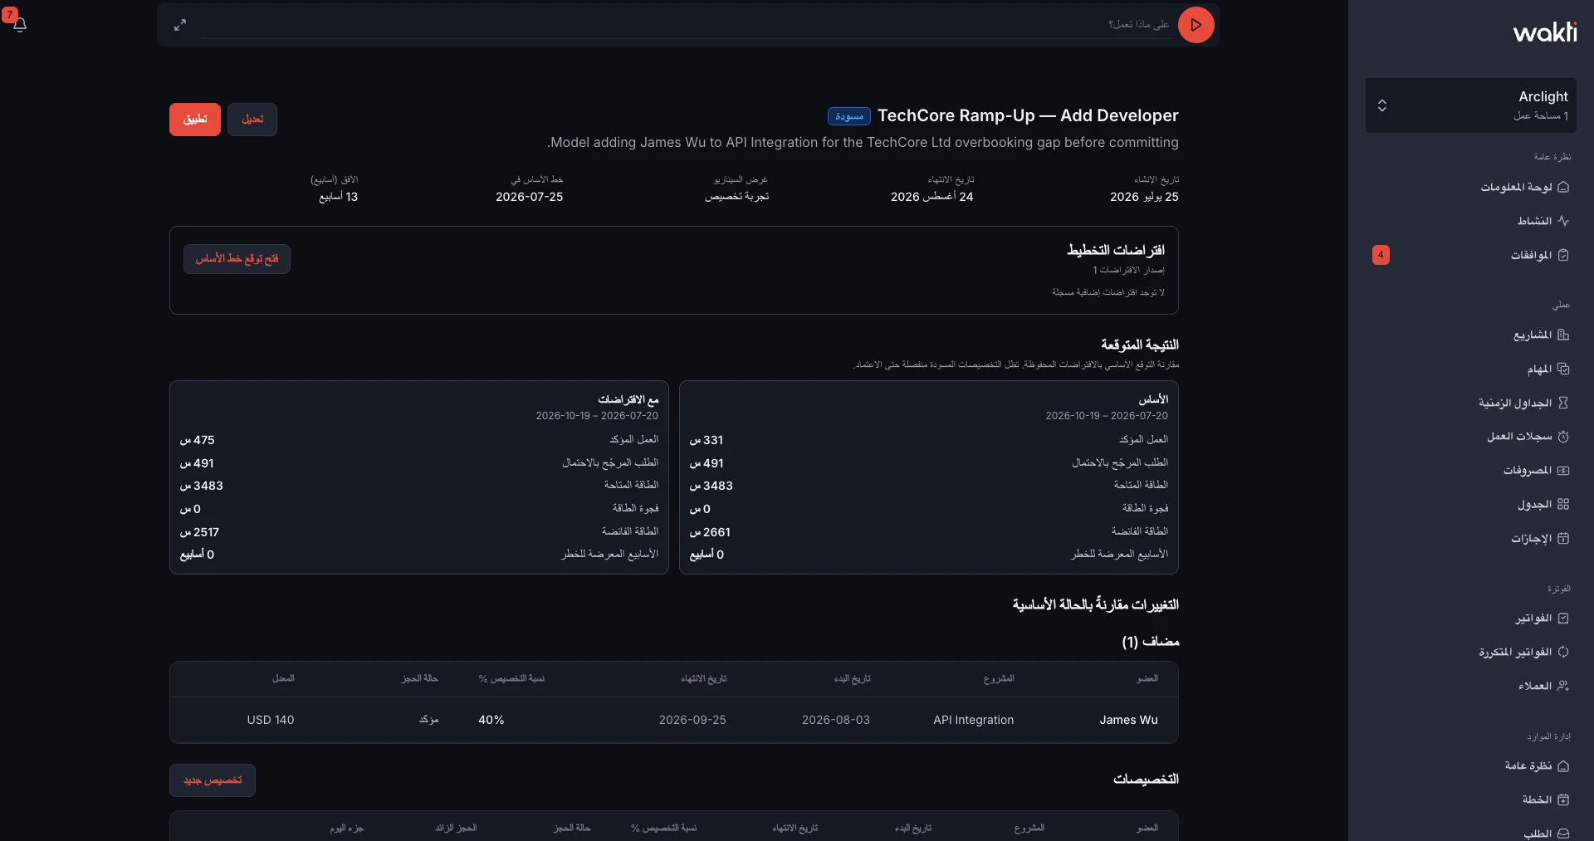Click نسبة التخصيص % column header in added table
The image size is (1594, 841).
[x=511, y=678]
